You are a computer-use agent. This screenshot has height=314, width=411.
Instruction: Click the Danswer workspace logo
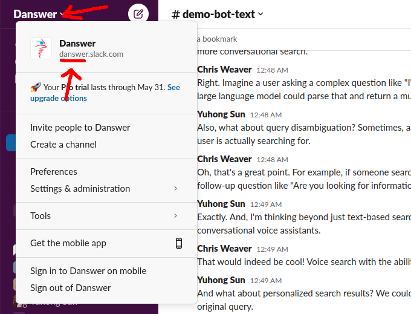[41, 48]
